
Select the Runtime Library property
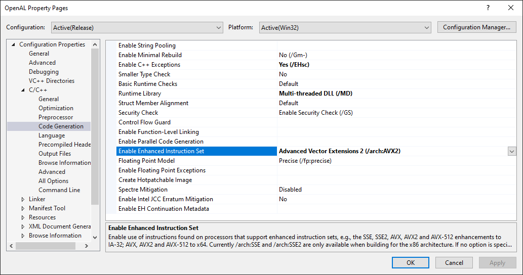pos(140,94)
